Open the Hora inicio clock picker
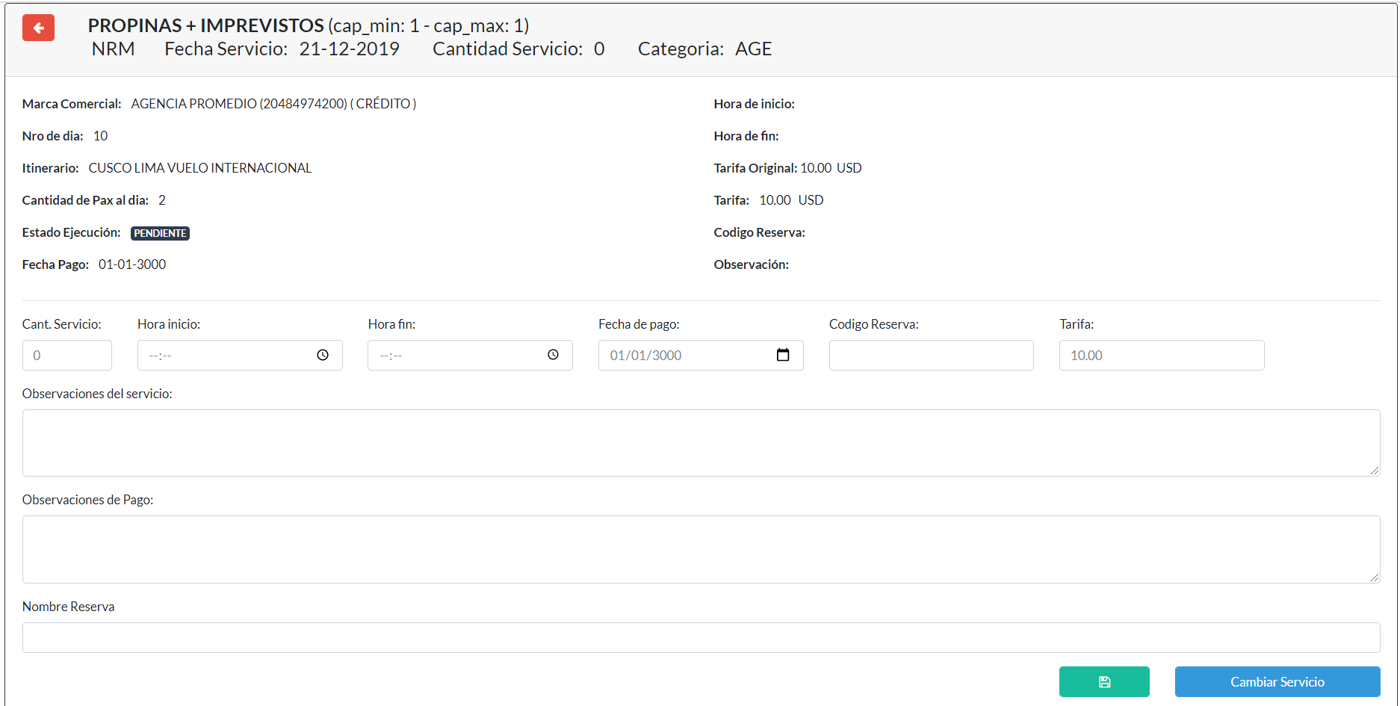This screenshot has height=706, width=1400. pyautogui.click(x=323, y=355)
